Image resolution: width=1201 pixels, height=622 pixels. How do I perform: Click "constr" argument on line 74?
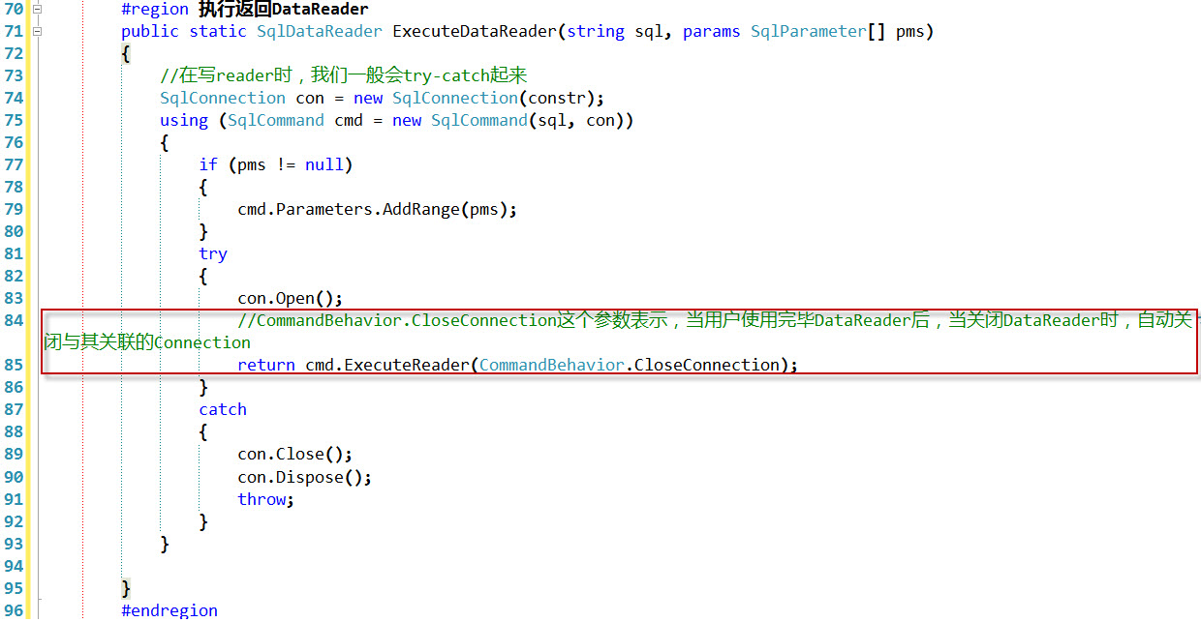click(x=557, y=98)
